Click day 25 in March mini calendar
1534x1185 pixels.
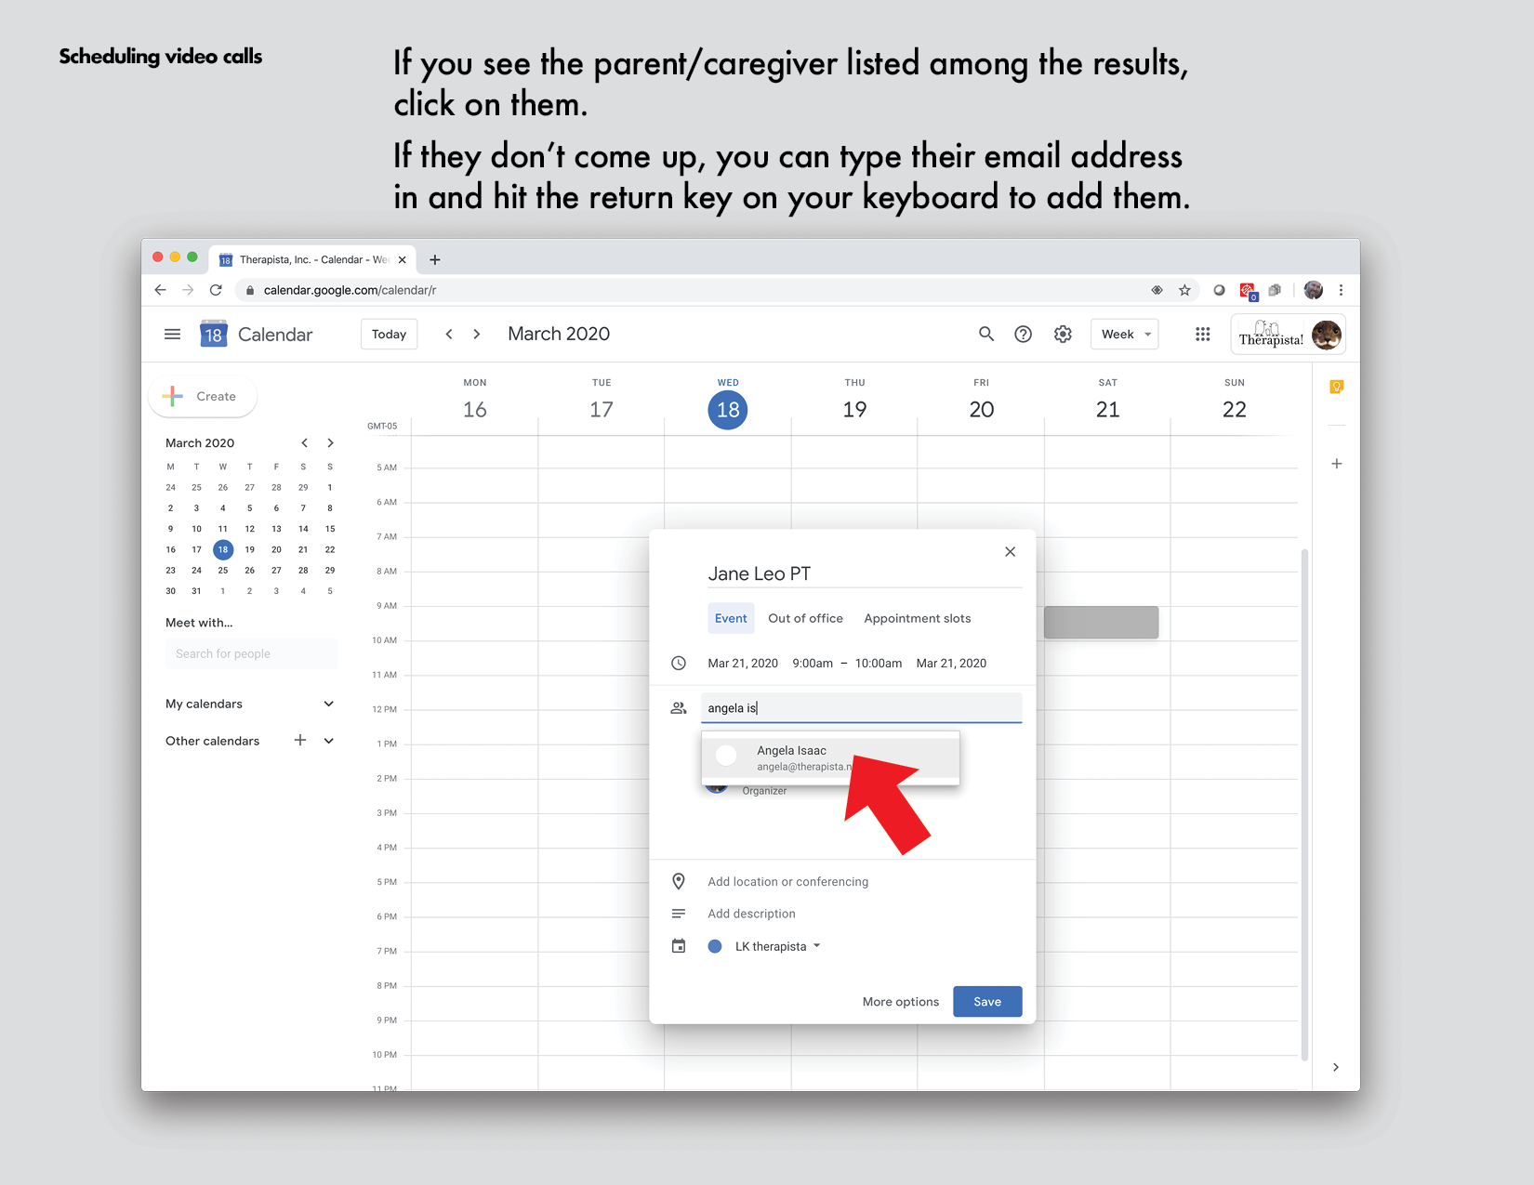tap(223, 571)
